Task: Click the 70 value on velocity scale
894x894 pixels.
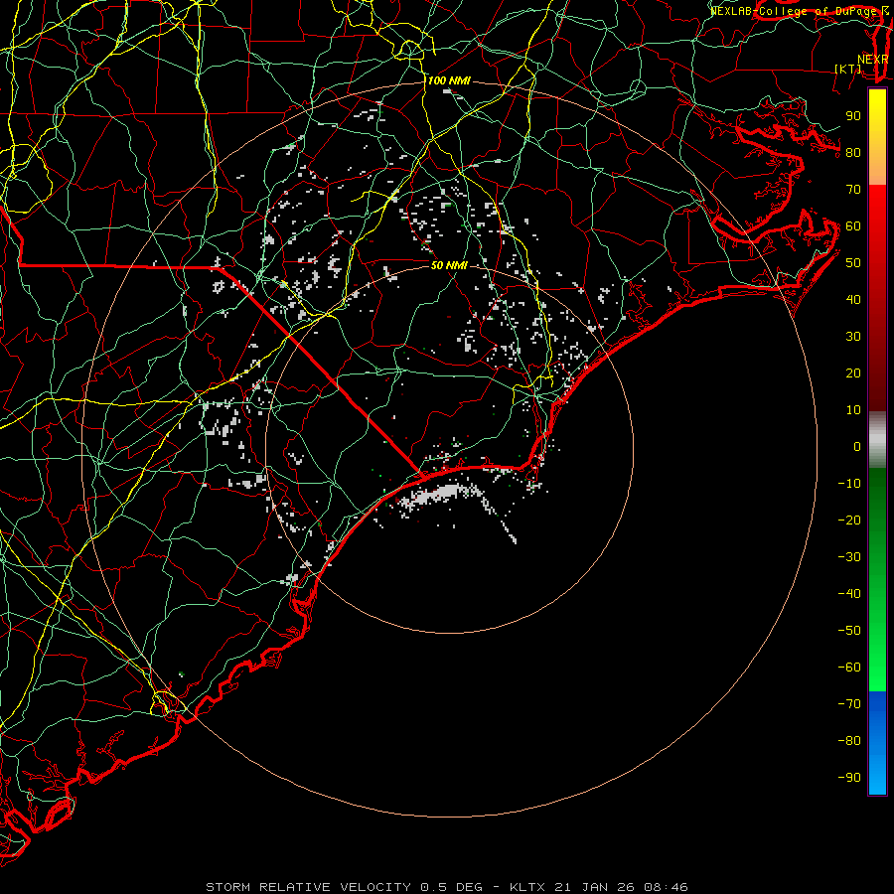Action: tap(853, 190)
